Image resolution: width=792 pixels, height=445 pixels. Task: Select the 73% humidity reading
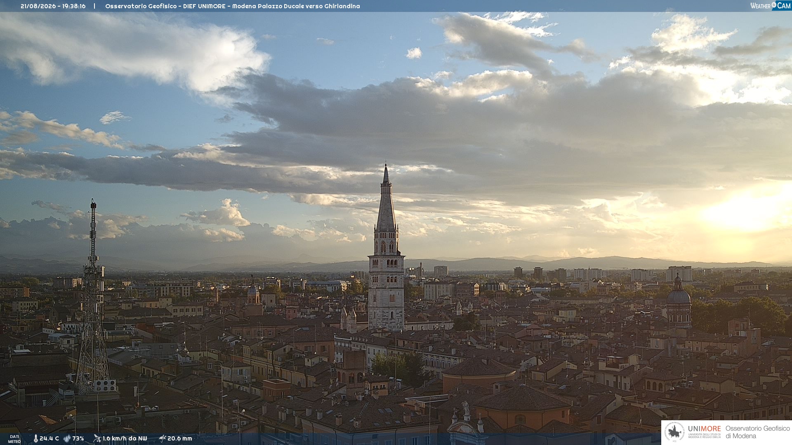click(x=78, y=438)
